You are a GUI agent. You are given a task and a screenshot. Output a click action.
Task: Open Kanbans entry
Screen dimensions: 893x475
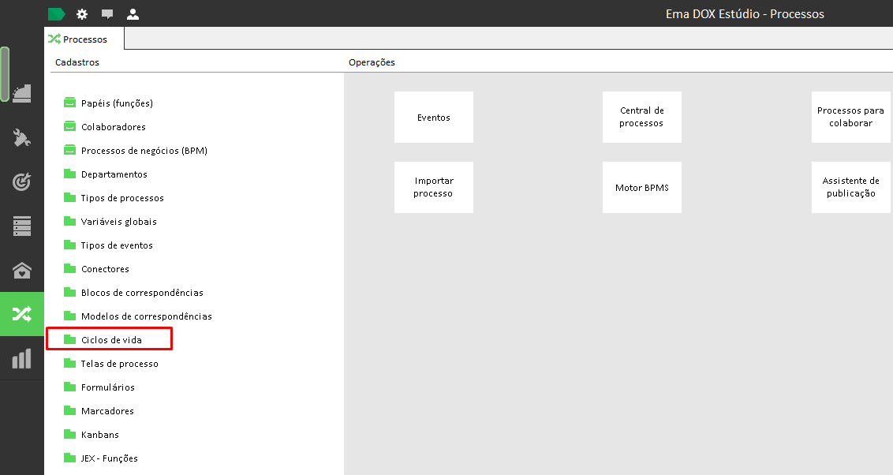pyautogui.click(x=99, y=435)
